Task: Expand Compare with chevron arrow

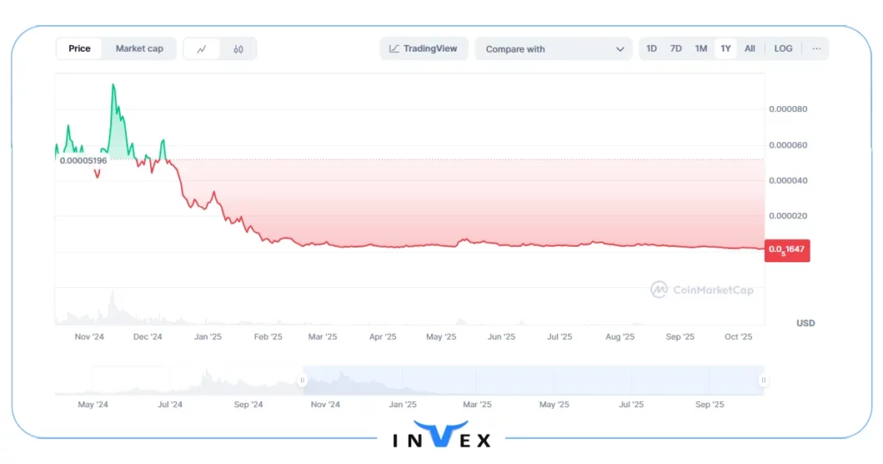Action: pyautogui.click(x=620, y=49)
